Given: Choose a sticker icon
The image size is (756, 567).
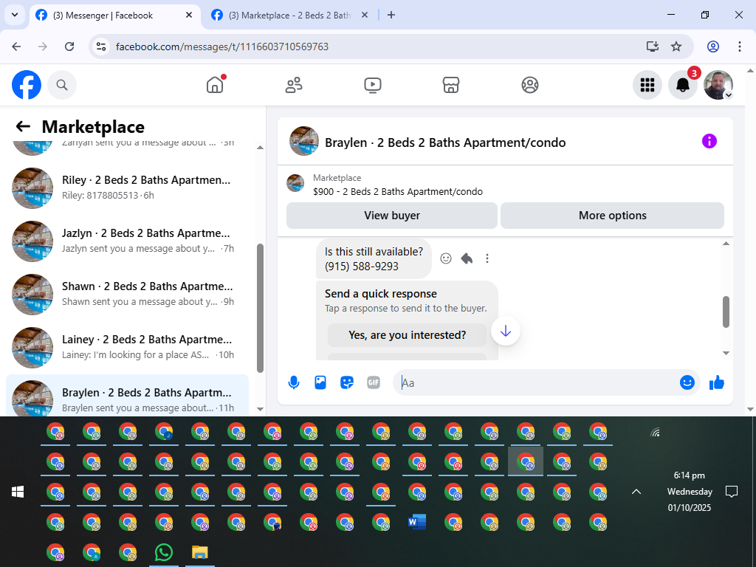Looking at the screenshot, I should [347, 383].
